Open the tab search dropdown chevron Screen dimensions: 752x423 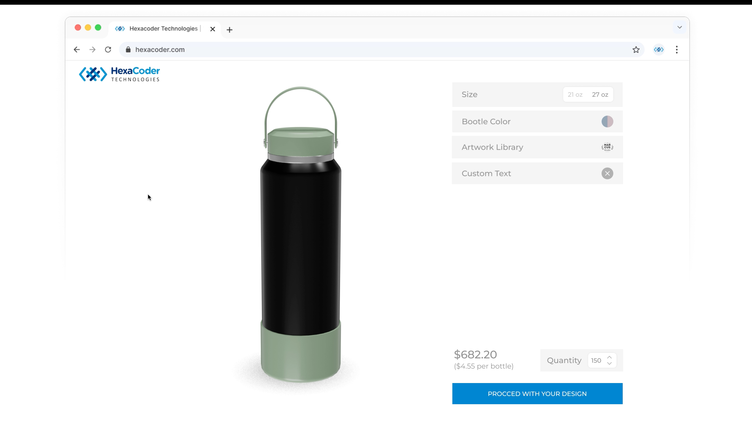680,27
